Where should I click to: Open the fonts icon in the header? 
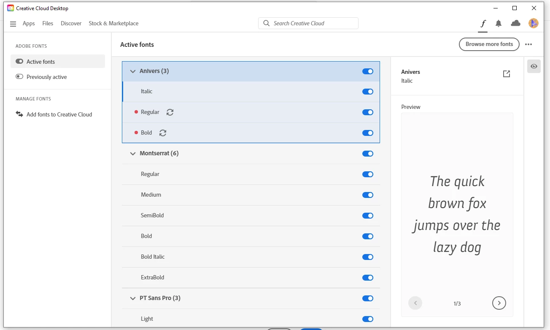coord(483,24)
